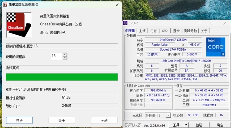Decrease thread count with down arrow
Viewport: 231px width, 128px height.
coord(65,58)
